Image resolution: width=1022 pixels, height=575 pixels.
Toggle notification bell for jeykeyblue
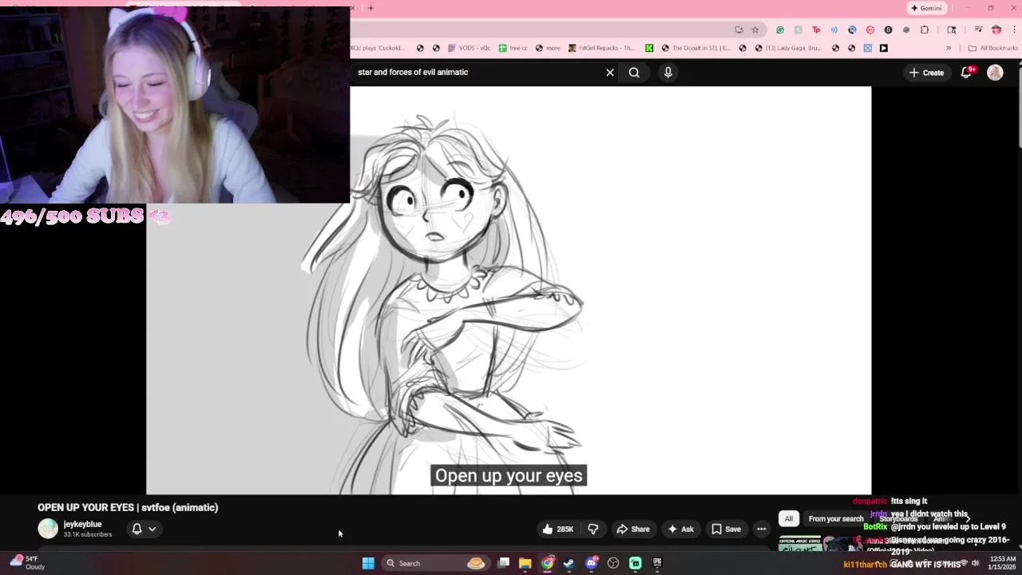(x=137, y=529)
